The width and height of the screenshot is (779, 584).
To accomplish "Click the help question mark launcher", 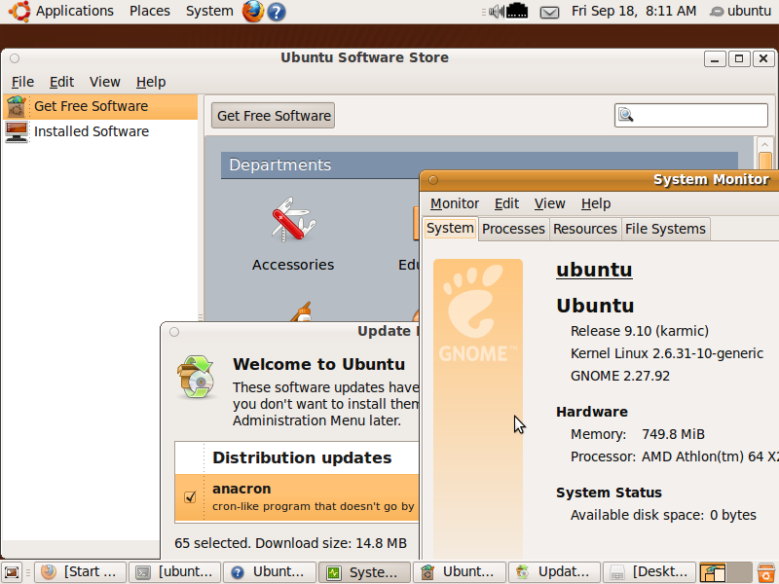I will click(277, 12).
